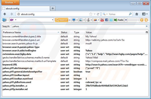The height and width of the screenshot is (99, 151).
Task: Show more toolbar buttons with the chevron
Action: (126, 20)
